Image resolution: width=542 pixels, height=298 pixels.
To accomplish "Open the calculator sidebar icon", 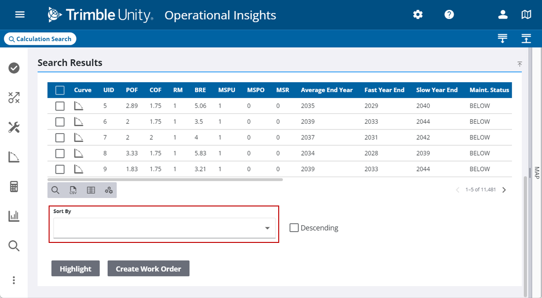I will [x=14, y=186].
